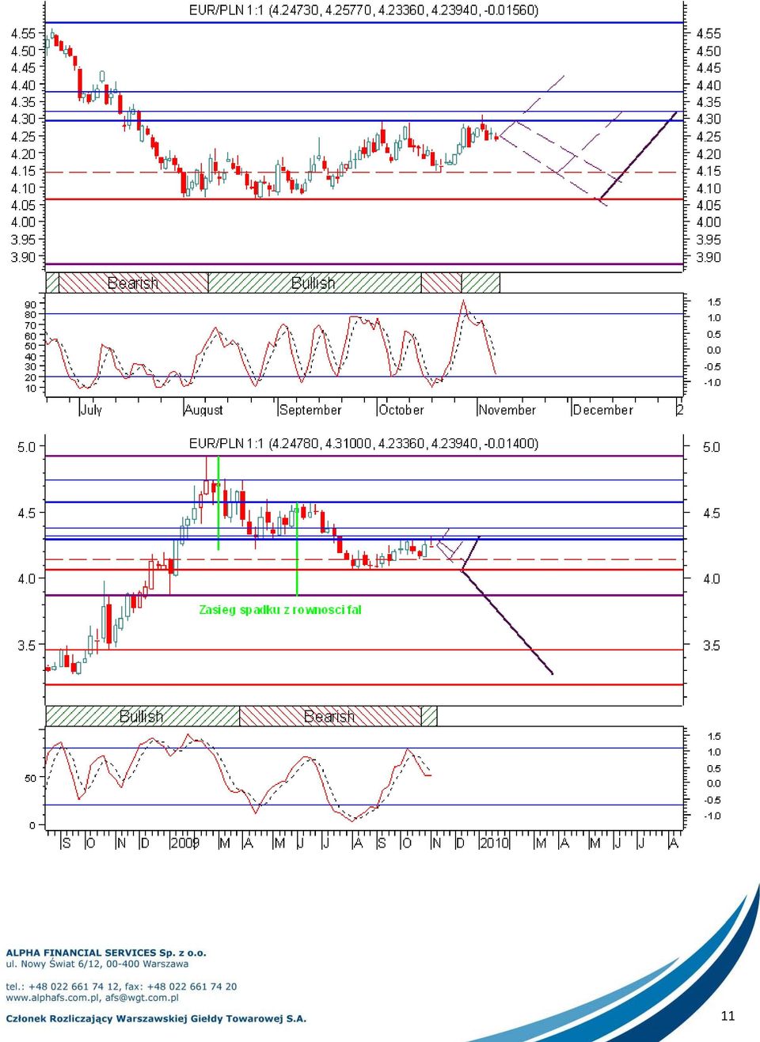Click 4.30 on the upper chart's left price axis
The image size is (760, 1042).
pos(23,119)
